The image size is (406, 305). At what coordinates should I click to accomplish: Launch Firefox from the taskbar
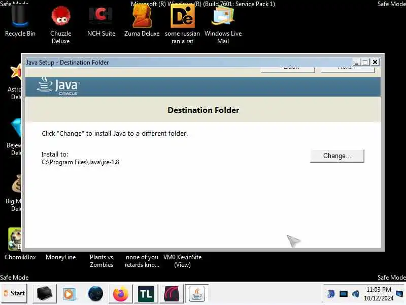(x=121, y=294)
